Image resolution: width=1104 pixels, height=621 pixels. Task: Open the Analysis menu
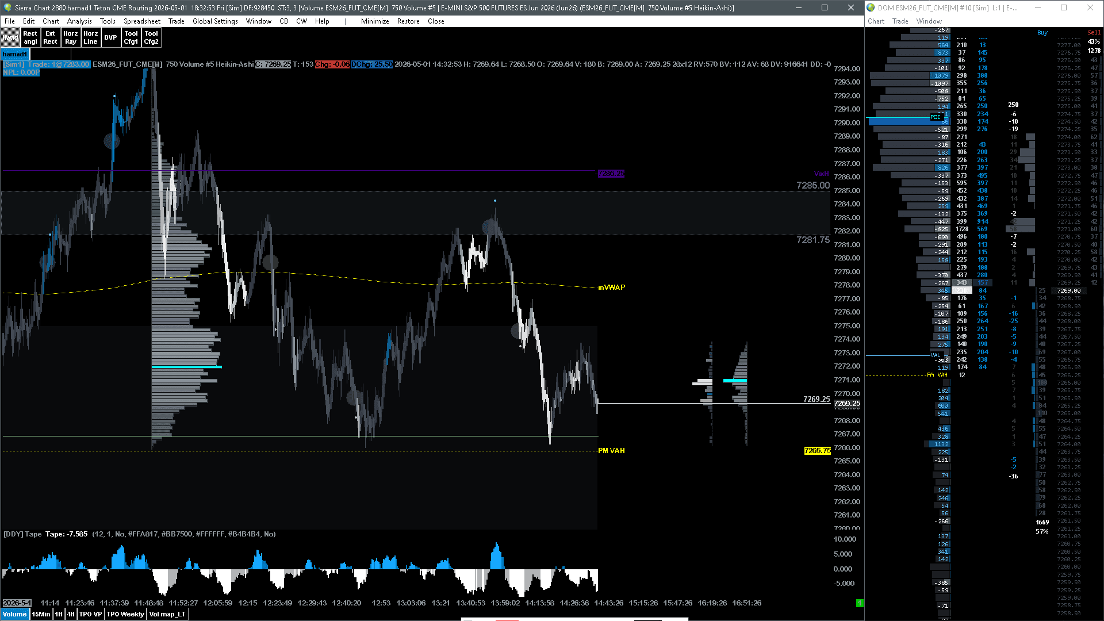[x=79, y=21]
